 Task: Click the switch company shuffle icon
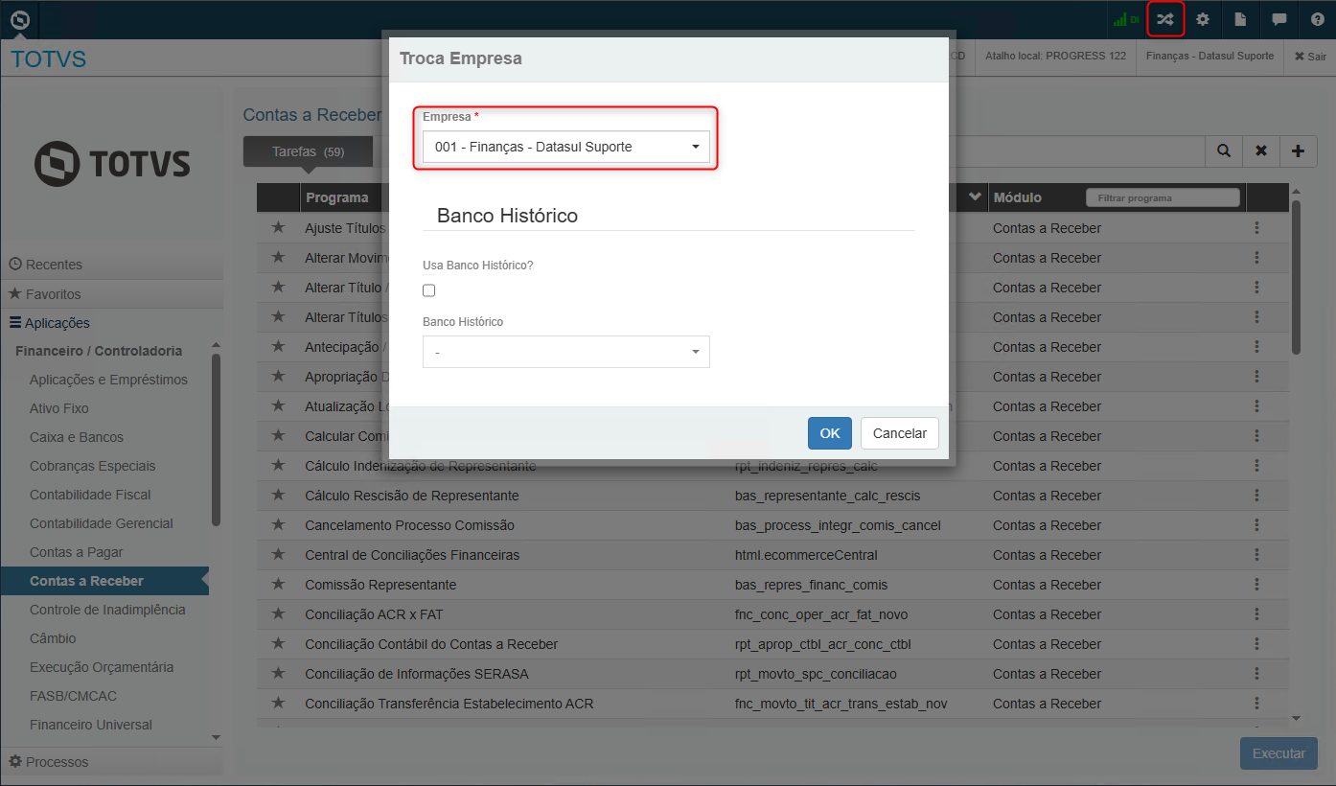1165,19
